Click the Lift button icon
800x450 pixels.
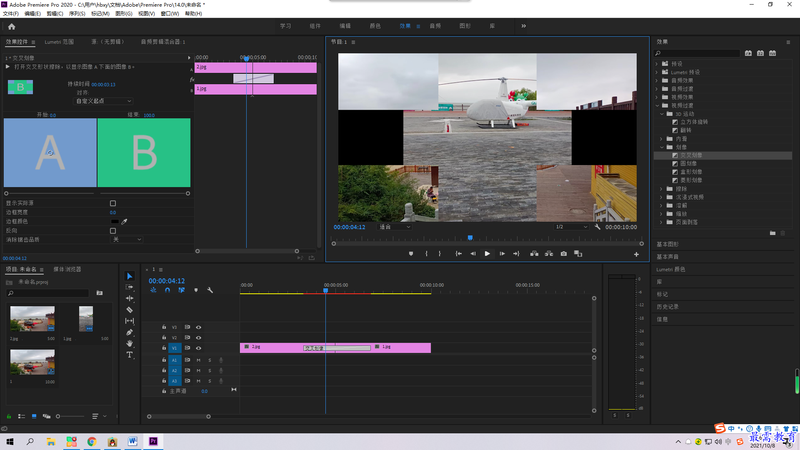(x=534, y=254)
